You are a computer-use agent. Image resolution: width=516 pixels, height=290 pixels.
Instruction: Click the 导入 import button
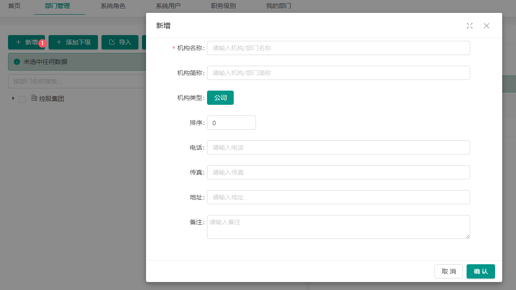(x=120, y=42)
